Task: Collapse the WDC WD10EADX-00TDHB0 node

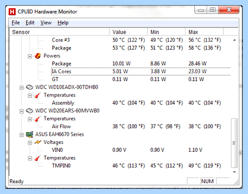Action: coord(22,88)
